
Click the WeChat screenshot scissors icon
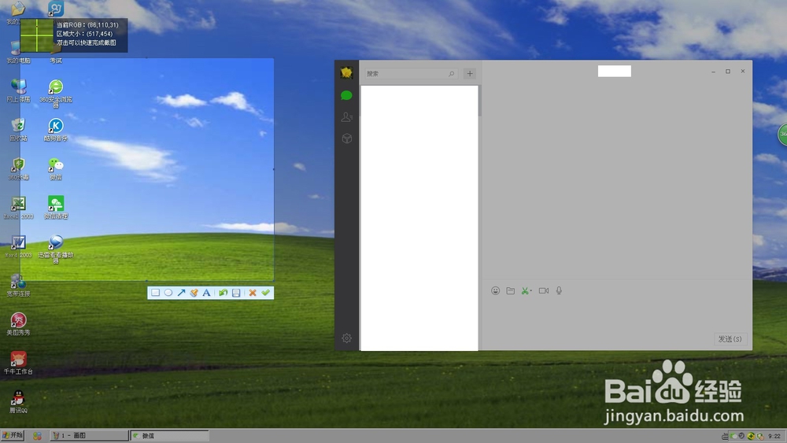click(524, 290)
